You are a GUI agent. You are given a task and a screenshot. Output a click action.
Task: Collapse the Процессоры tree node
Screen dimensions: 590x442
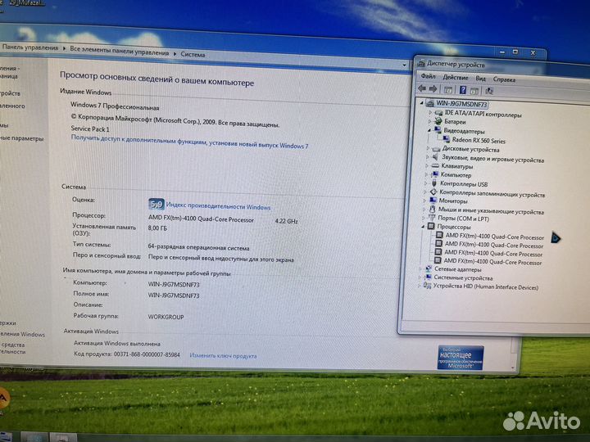tap(424, 227)
